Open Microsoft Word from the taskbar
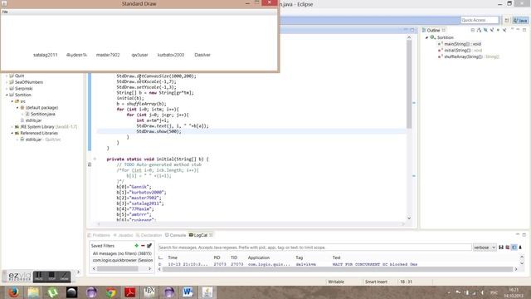This screenshot has height=299, width=531. click(x=188, y=292)
